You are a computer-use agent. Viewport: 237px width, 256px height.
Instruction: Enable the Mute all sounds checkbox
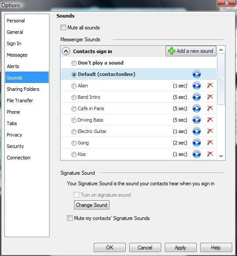[x=63, y=27]
